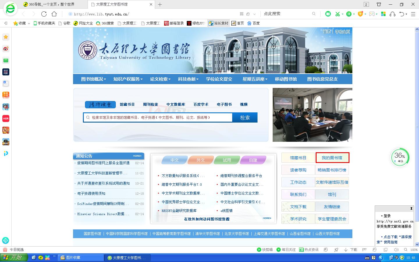The width and height of the screenshot is (419, 262).
Task: Open Weibo from the left sidebar
Action: pos(6,49)
